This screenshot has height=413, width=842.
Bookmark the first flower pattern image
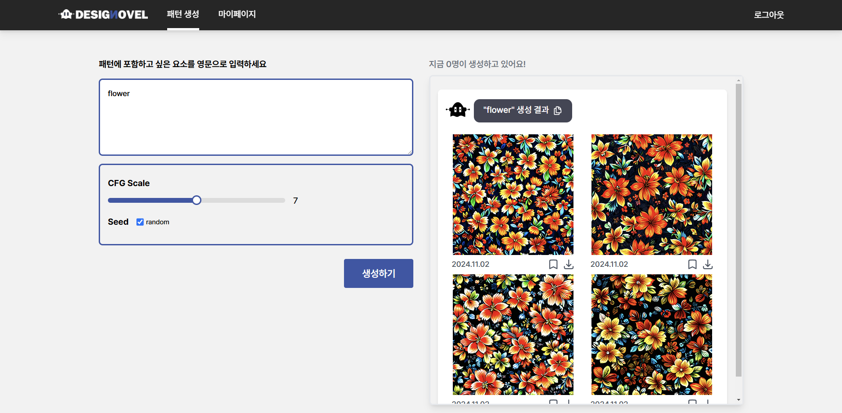point(553,264)
